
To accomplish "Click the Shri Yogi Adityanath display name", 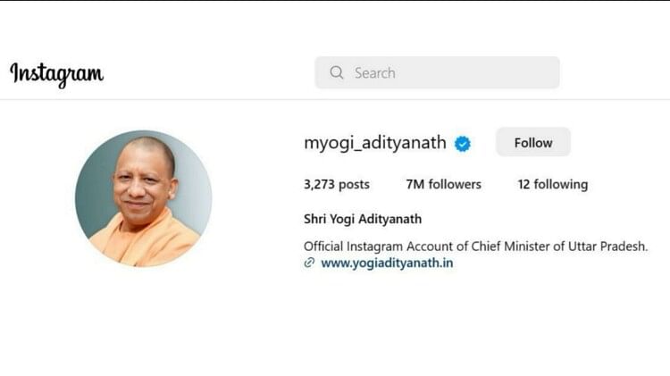I will (x=363, y=219).
